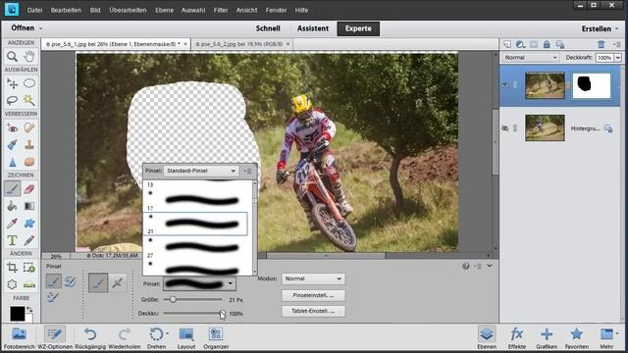Toggle the airbrush mode button

tap(117, 283)
